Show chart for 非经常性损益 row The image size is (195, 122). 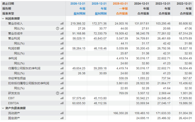coord(62,78)
